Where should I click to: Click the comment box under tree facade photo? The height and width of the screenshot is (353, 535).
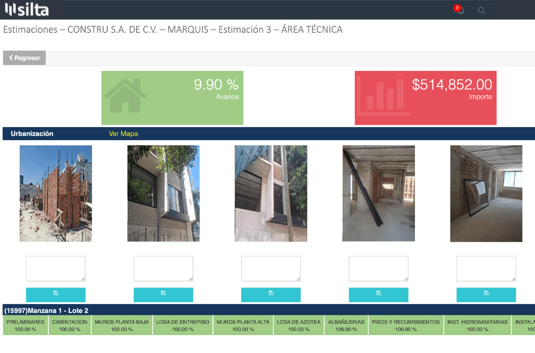pyautogui.click(x=164, y=268)
